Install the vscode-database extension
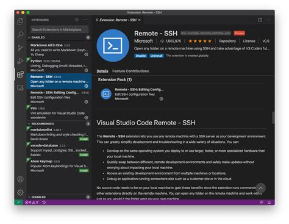Screen dimensions: 289x224 tap(84, 155)
